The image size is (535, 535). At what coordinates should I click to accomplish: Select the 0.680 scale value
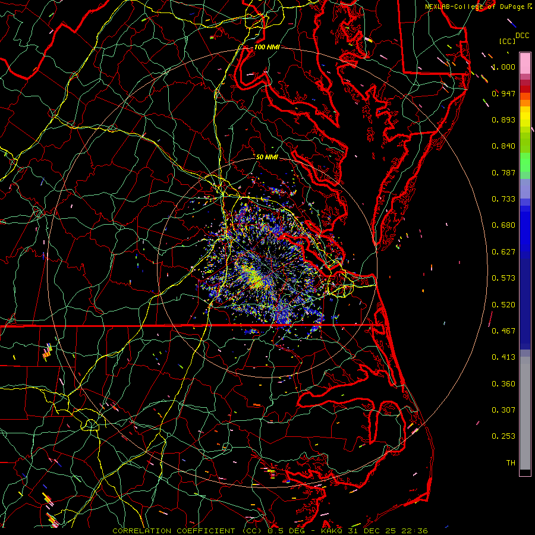[503, 225]
